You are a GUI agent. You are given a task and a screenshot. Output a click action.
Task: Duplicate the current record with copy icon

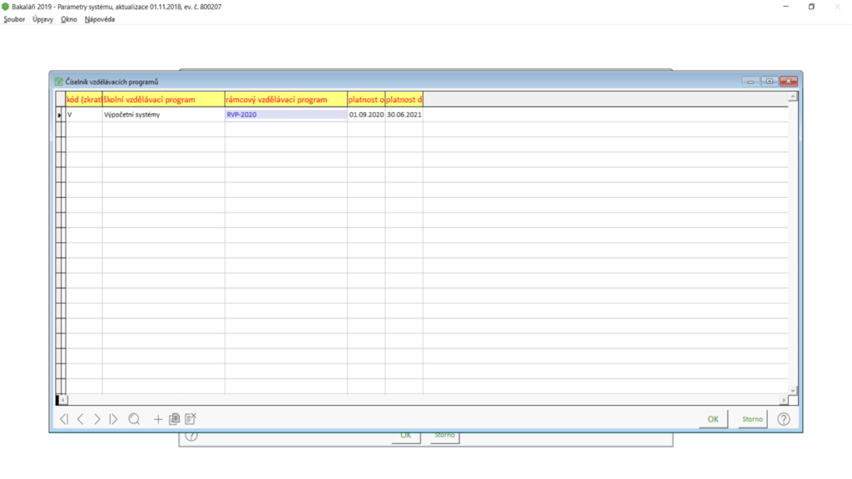pos(174,419)
